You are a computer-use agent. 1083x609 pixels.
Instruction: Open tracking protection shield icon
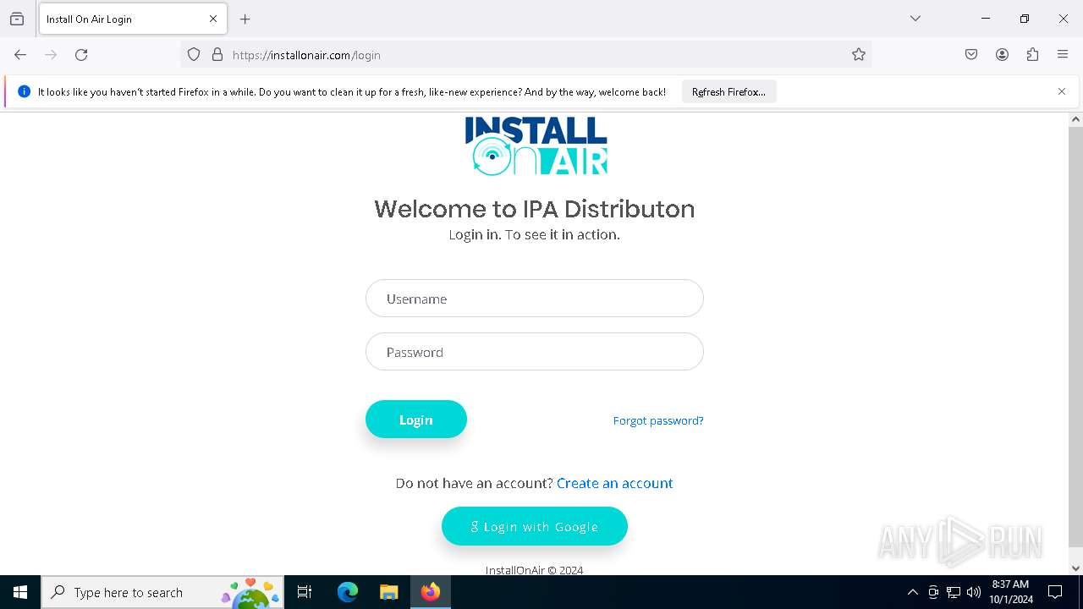(194, 55)
